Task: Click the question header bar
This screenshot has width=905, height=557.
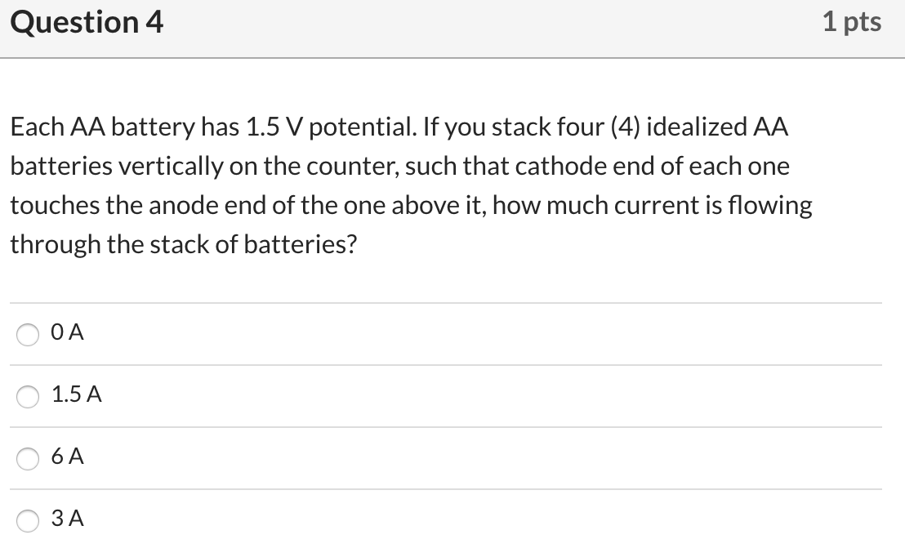Action: pyautogui.click(x=452, y=29)
